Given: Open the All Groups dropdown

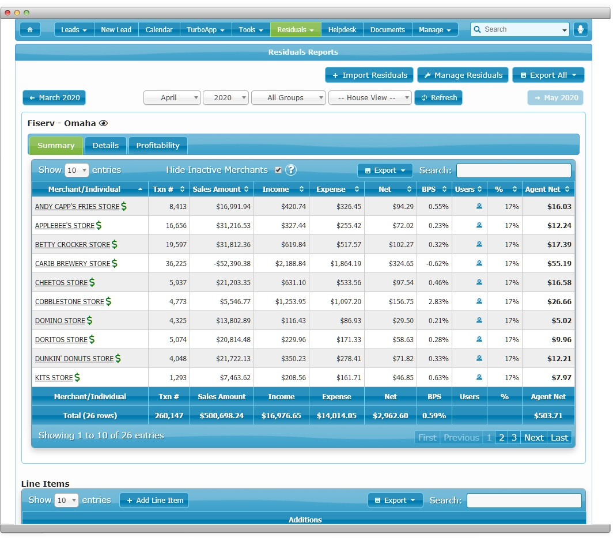Looking at the screenshot, I should (288, 97).
